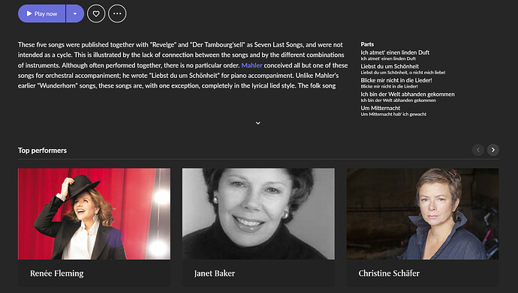Expand the full description with the chevron
518x293 pixels.
point(258,123)
